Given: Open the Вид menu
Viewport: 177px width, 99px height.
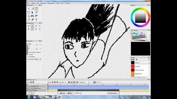Looking at the screenshot, I should coord(38,3).
